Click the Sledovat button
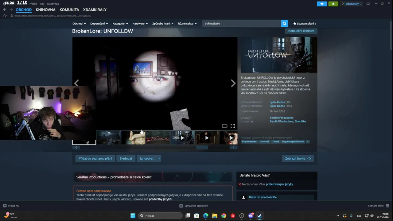Screen dimensions: 393x221 point(126,158)
